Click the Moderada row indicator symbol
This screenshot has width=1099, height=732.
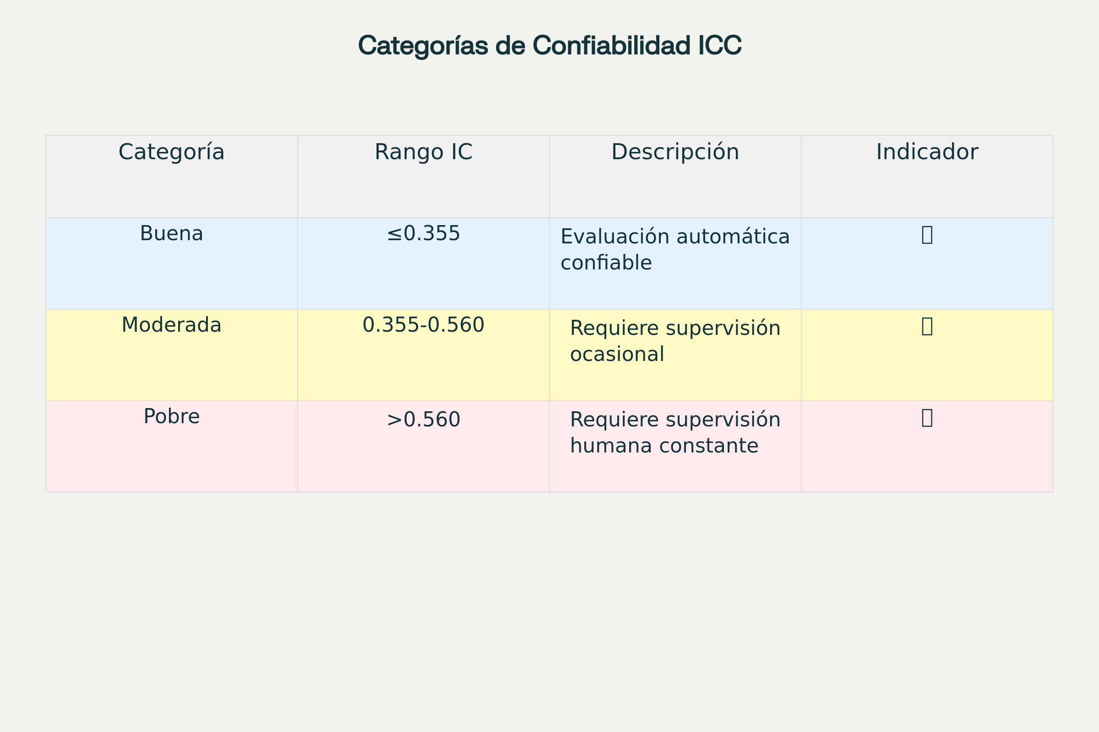pyautogui.click(x=927, y=326)
